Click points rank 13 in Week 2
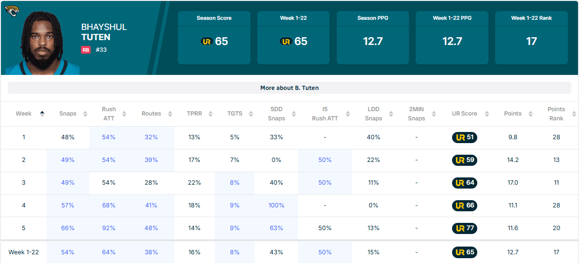This screenshot has height=263, width=579. [557, 160]
